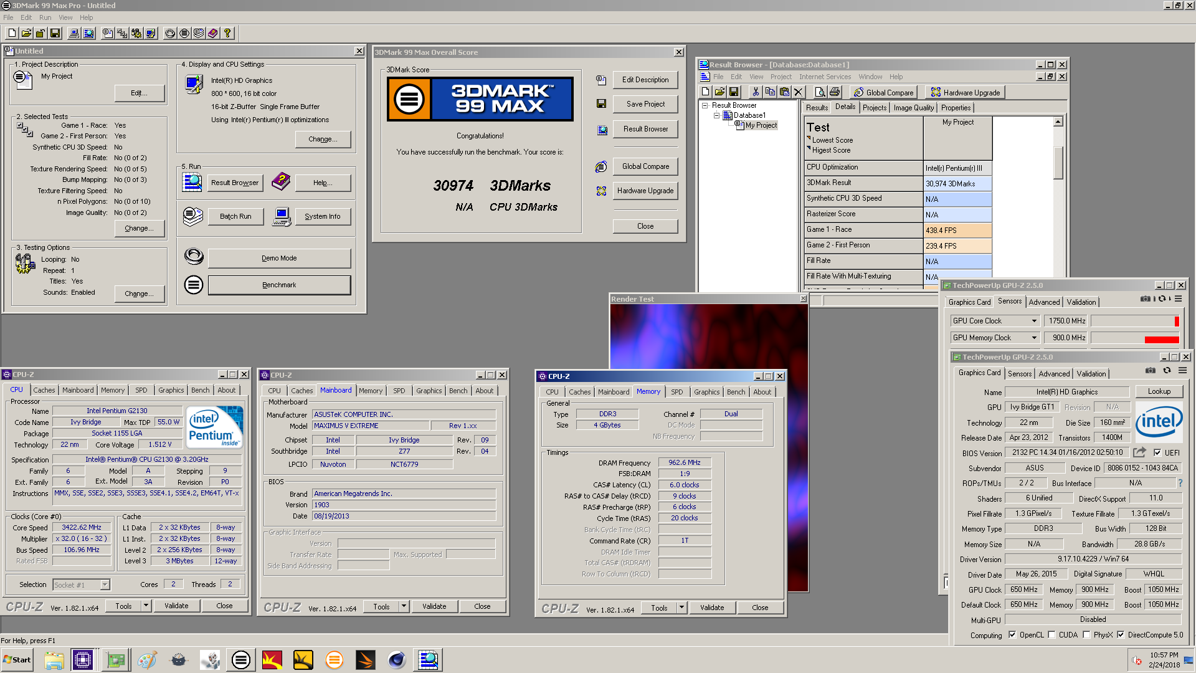Click Validate in CPU-Z Memory window

[712, 608]
